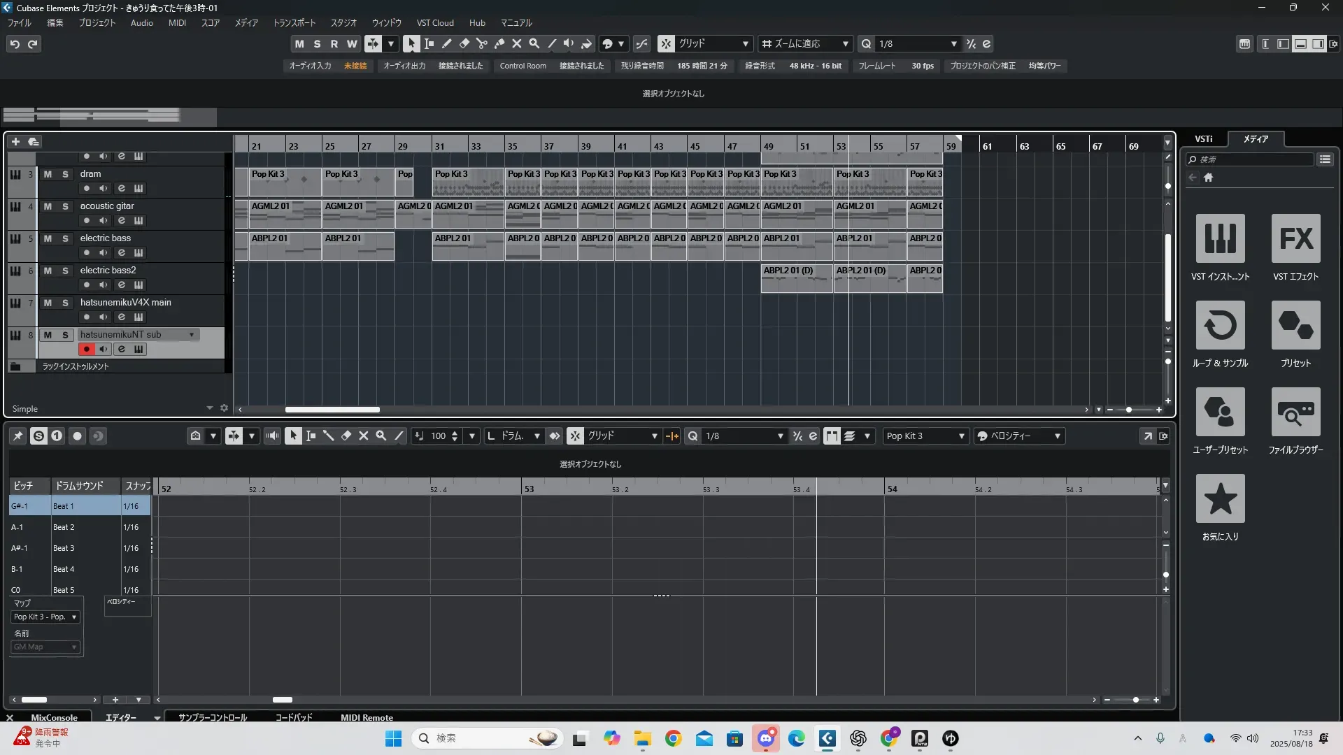Select the G#-1 Beat 1 drum row
Viewport: 1343px width, 755px height.
tap(63, 506)
